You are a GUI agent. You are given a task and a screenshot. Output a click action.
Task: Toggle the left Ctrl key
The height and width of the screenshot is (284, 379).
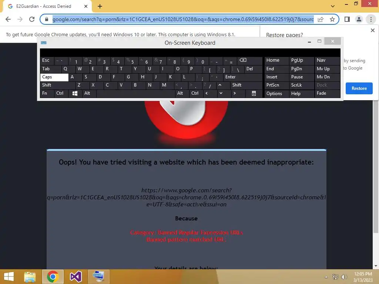pyautogui.click(x=61, y=93)
